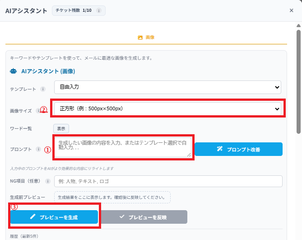The image size is (302, 240).
Task: Click the 履歴（最新5件）label
Action: pyautogui.click(x=24, y=236)
